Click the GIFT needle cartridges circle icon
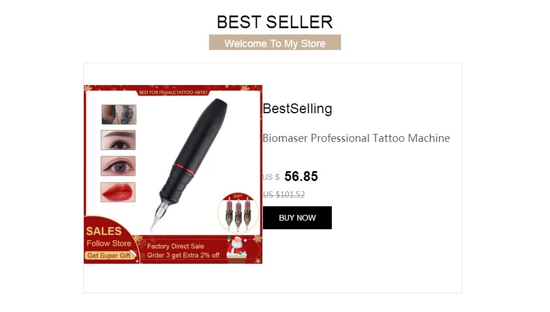The height and width of the screenshot is (312, 550). (x=238, y=213)
